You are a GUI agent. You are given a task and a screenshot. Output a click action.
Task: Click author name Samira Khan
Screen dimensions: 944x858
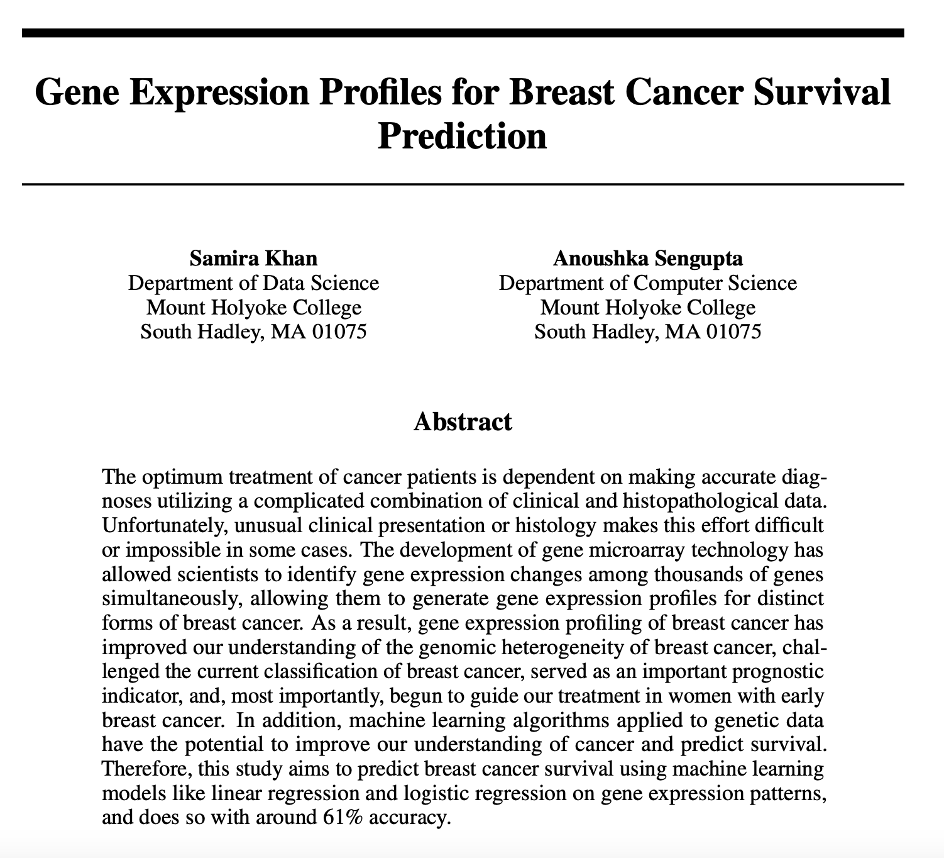point(253,258)
